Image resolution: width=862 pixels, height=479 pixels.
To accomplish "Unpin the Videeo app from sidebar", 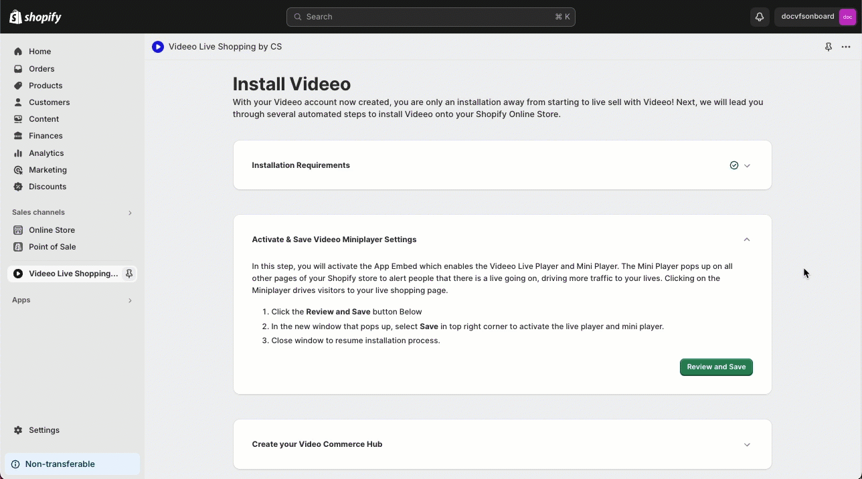I will click(129, 274).
